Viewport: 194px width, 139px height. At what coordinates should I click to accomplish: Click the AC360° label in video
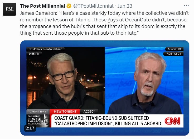tap(89, 112)
